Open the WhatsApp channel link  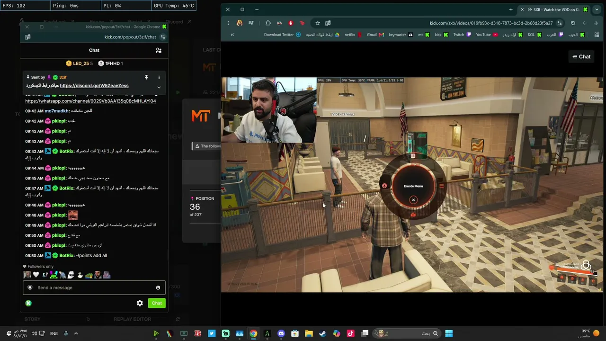(x=90, y=101)
